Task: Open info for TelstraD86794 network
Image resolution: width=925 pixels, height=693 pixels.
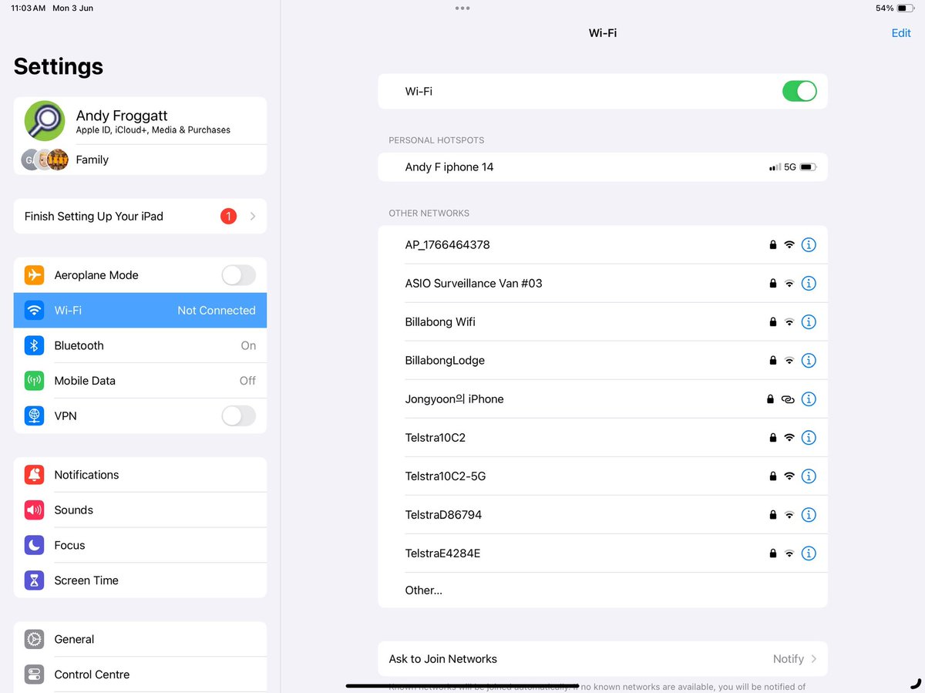Action: (809, 514)
